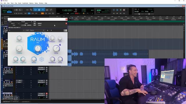The width and height of the screenshot is (186, 104).
Task: Open plug-in Track selector Audio 2
Action: (x=13, y=23)
